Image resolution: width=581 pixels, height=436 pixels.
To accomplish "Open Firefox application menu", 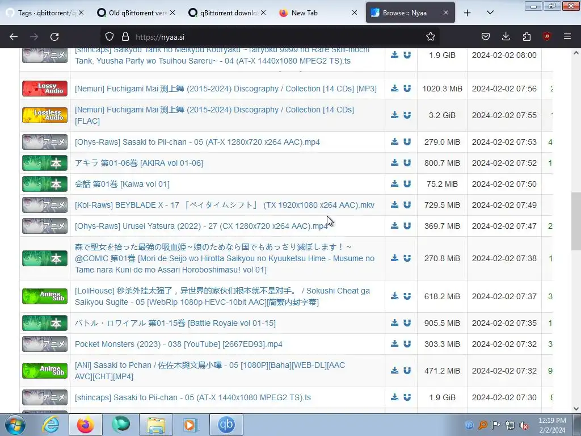I will (x=567, y=36).
